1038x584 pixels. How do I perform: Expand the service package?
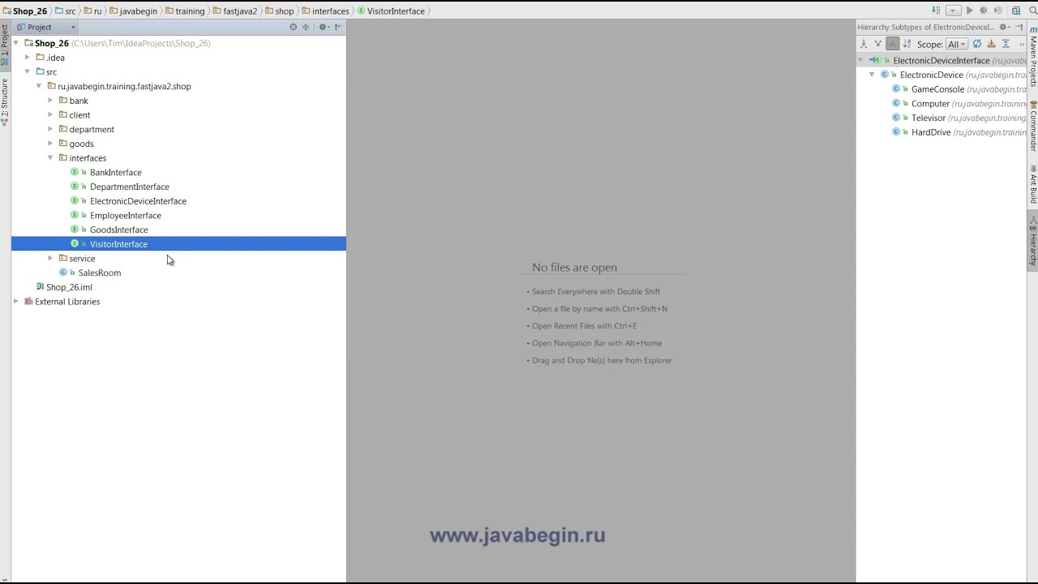point(50,258)
